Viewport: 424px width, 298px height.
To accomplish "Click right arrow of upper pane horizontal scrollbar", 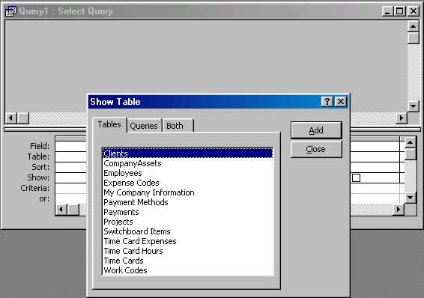I will [x=402, y=118].
